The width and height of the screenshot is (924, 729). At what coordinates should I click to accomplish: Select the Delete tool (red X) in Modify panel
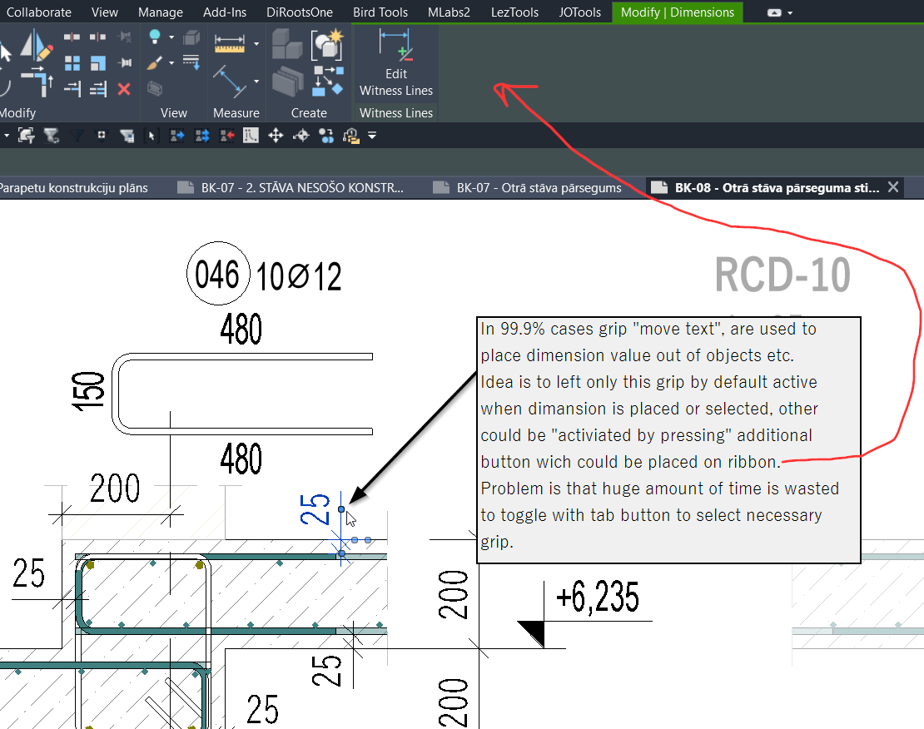(x=123, y=89)
